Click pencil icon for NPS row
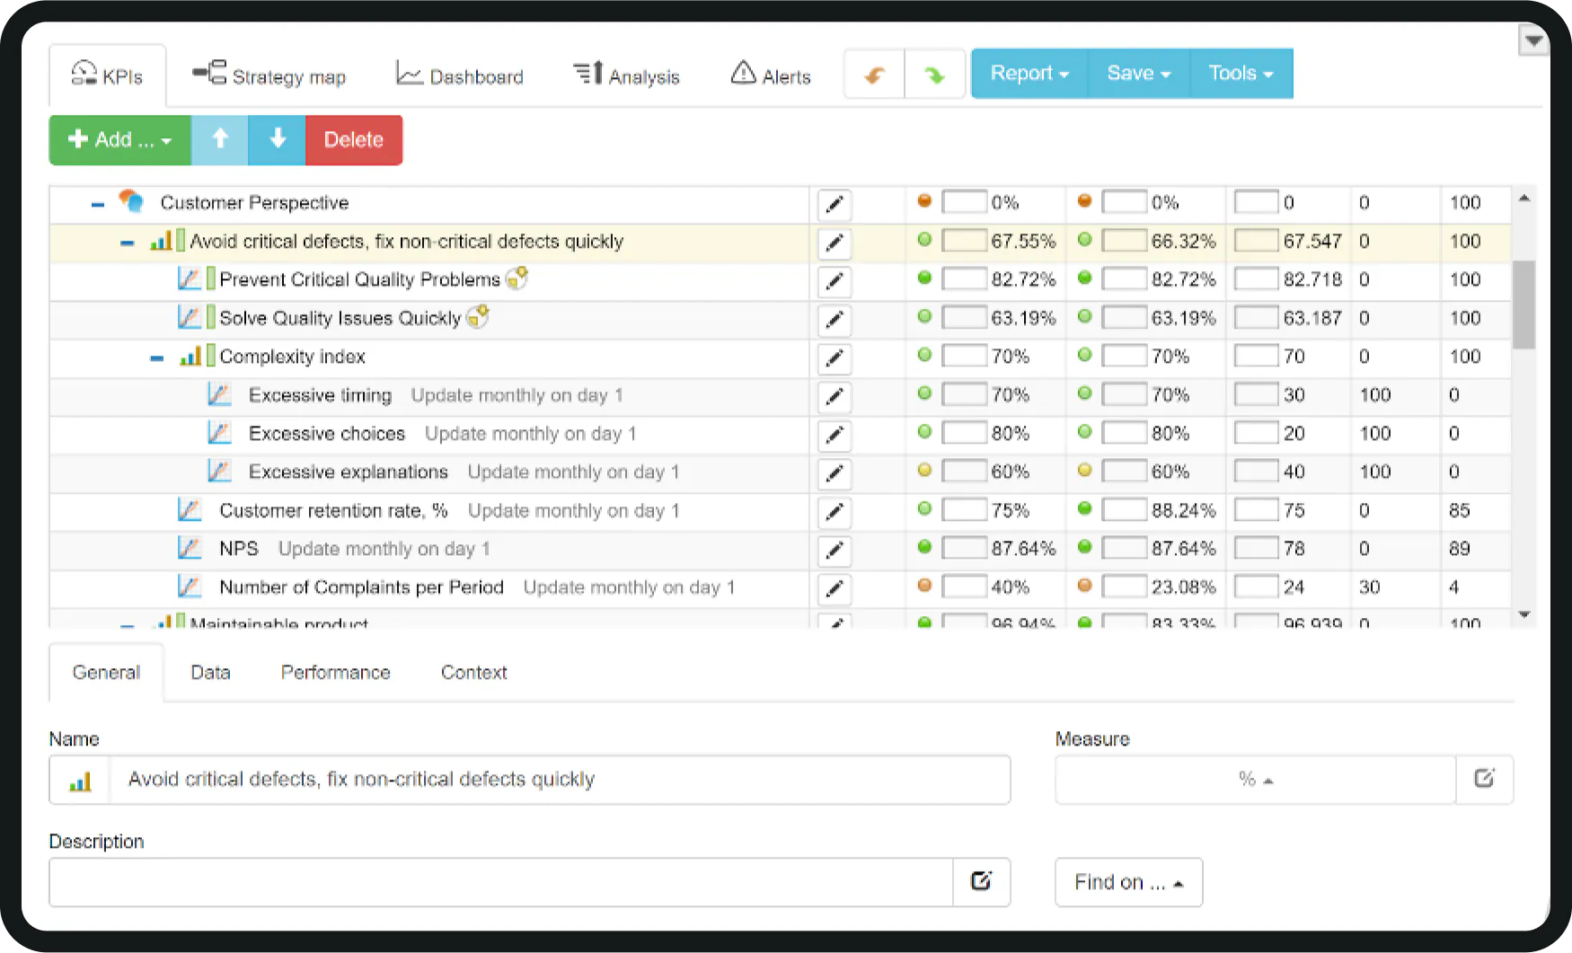Viewport: 1572px width, 953px height. coord(835,551)
